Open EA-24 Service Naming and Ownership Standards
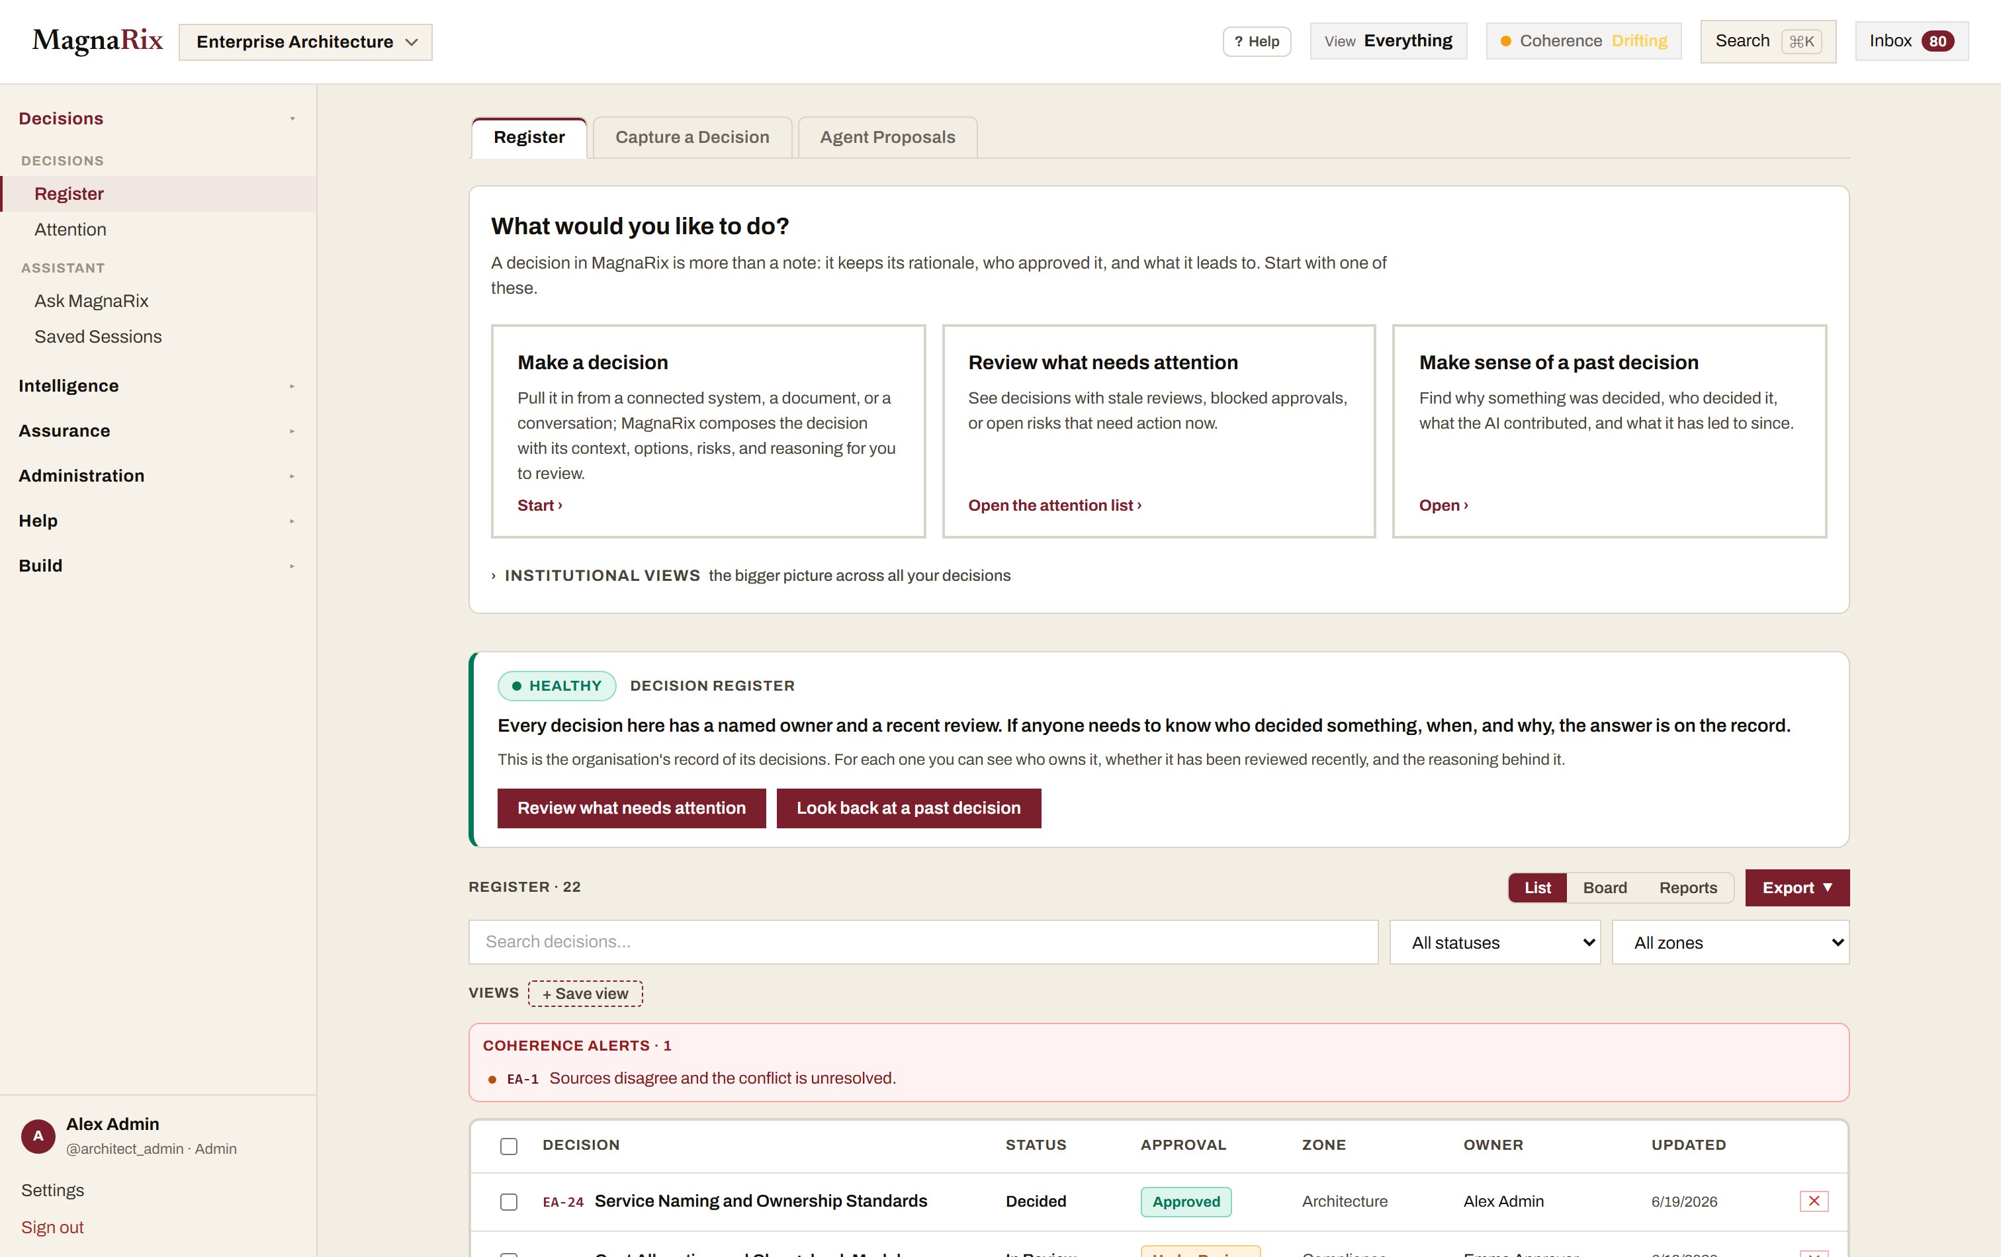 (760, 1201)
